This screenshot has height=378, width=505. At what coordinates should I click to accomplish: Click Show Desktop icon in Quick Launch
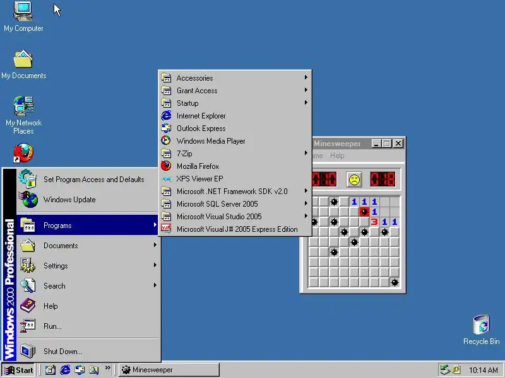[x=50, y=370]
